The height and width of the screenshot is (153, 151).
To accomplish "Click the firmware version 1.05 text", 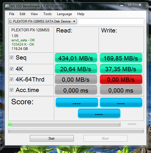I will (x=15, y=36).
